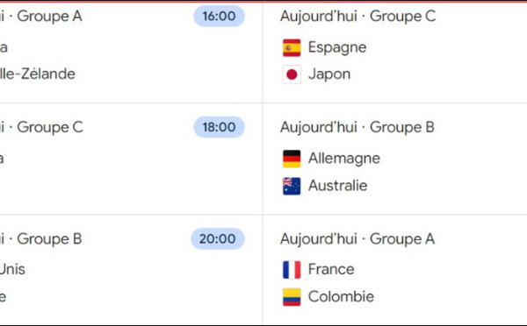Click the Aujourd'hui Groupe A match header
Viewport: 527px width, 326px height.
tap(357, 239)
